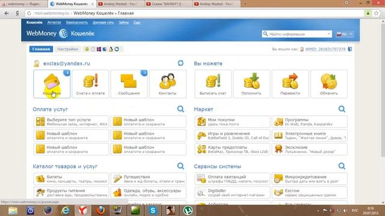This screenshot has width=385, height=216.
Task: Open Путешествия in the catalog
Action: 149,179
